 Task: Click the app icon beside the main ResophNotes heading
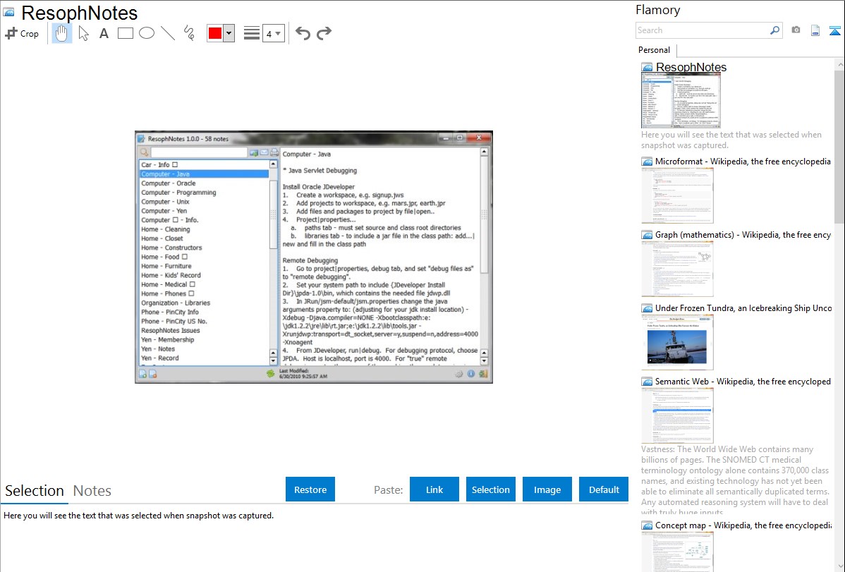click(x=8, y=12)
